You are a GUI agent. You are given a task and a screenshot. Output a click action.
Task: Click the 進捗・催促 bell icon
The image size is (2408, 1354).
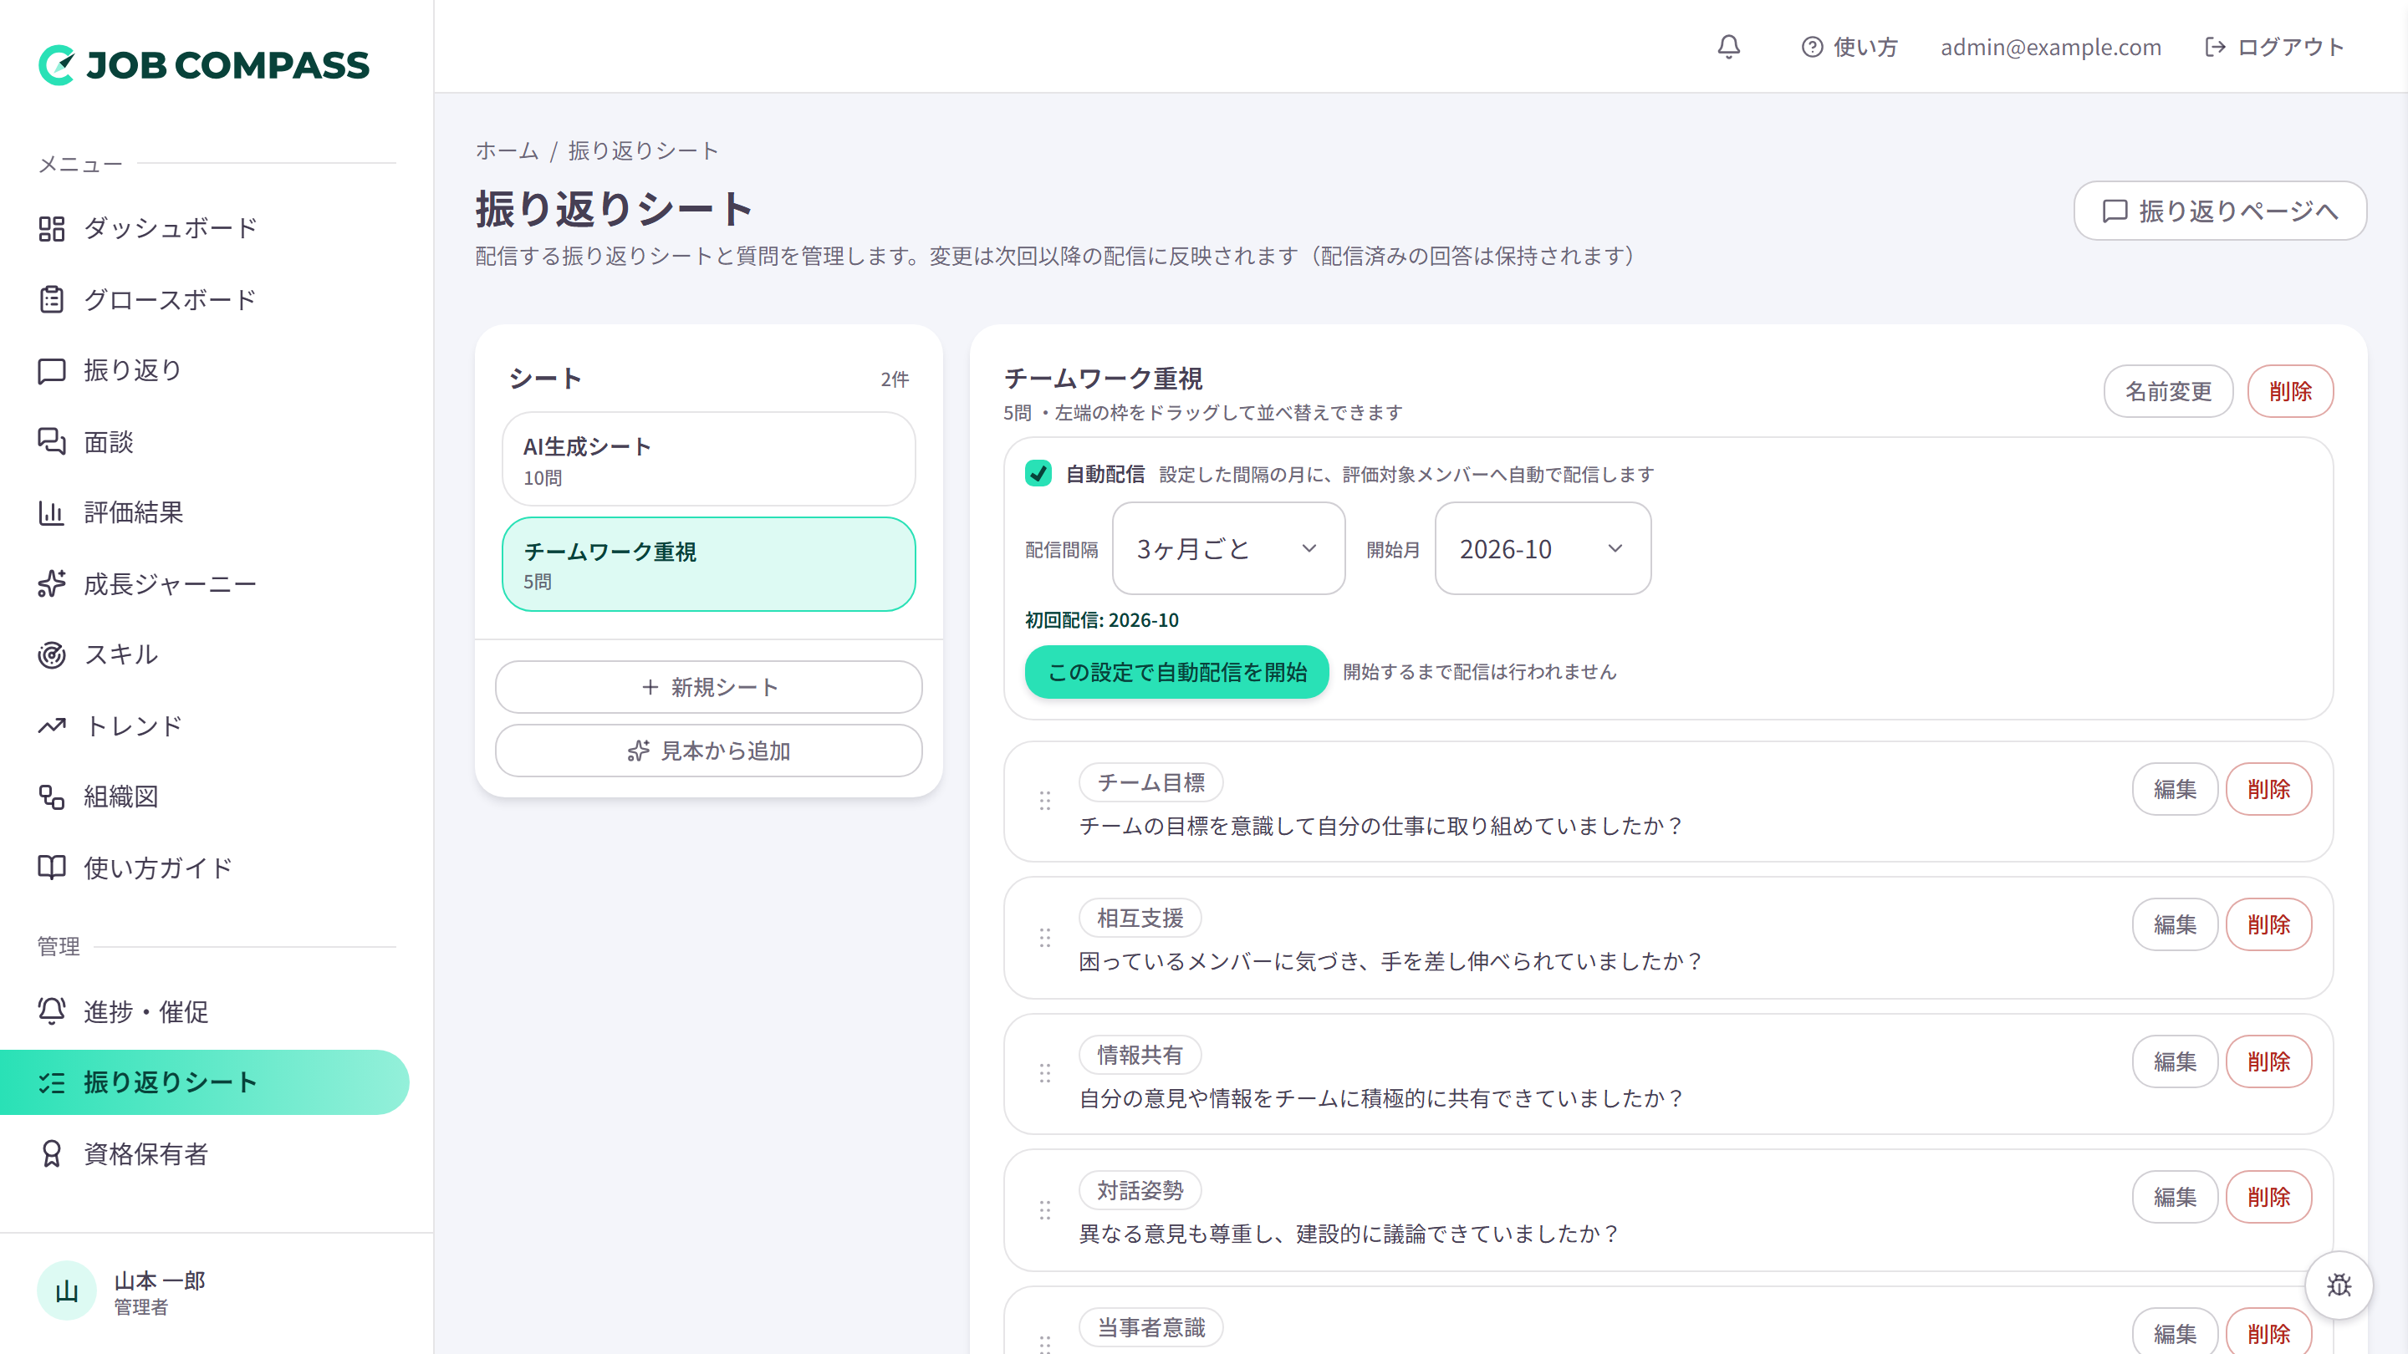(51, 1011)
